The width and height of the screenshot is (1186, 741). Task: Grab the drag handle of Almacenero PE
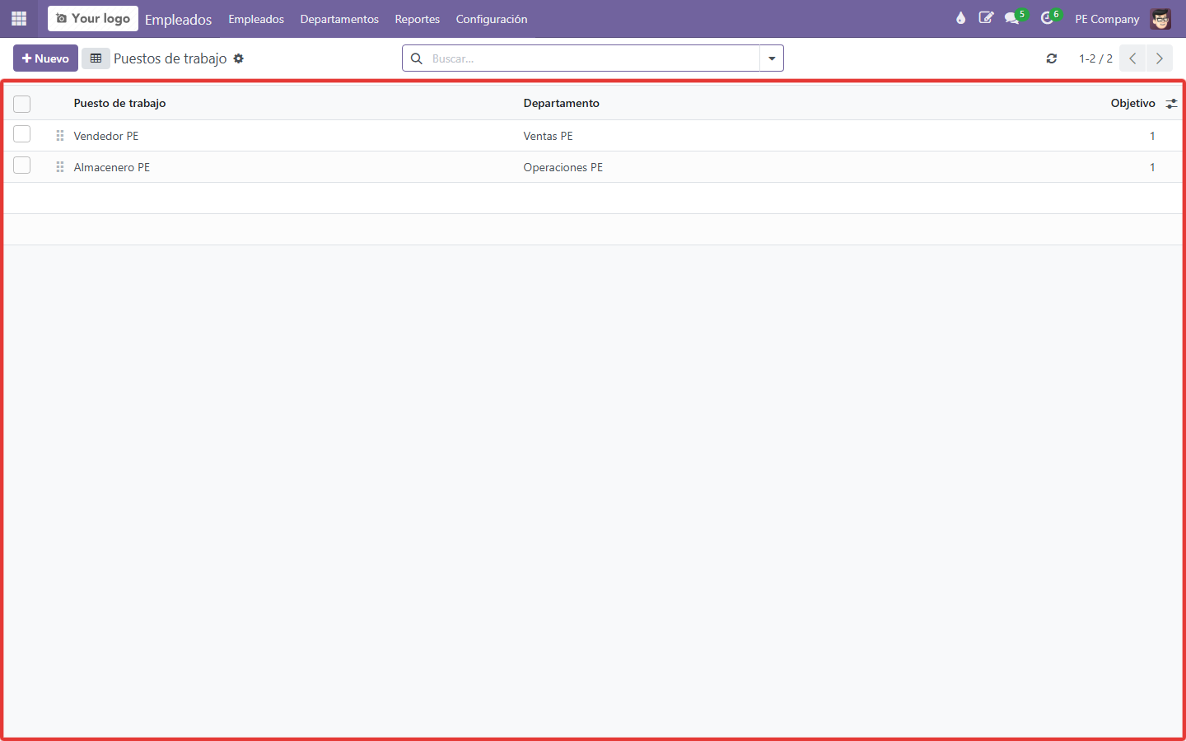click(60, 167)
